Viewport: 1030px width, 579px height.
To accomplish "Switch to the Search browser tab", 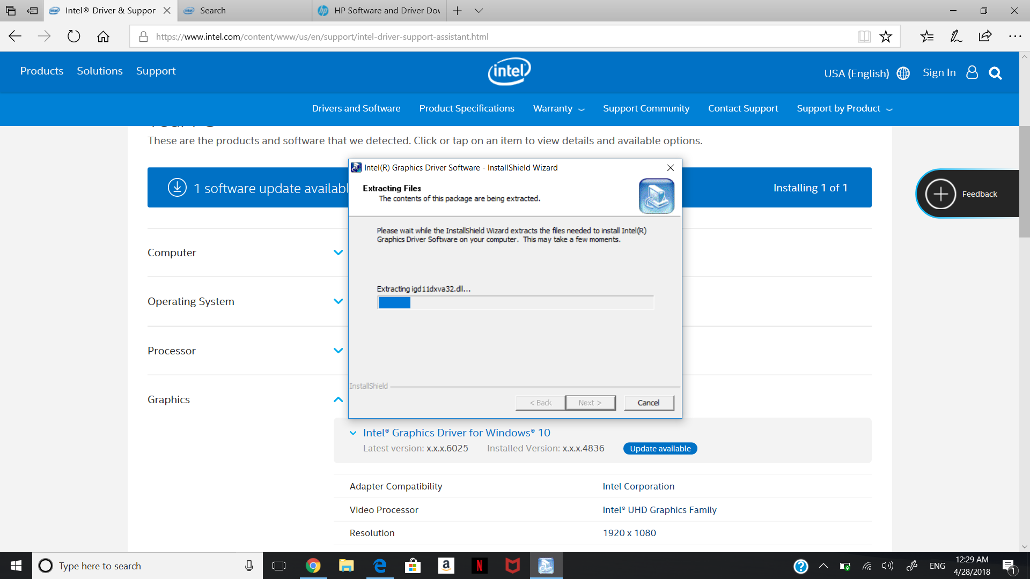I will (244, 10).
